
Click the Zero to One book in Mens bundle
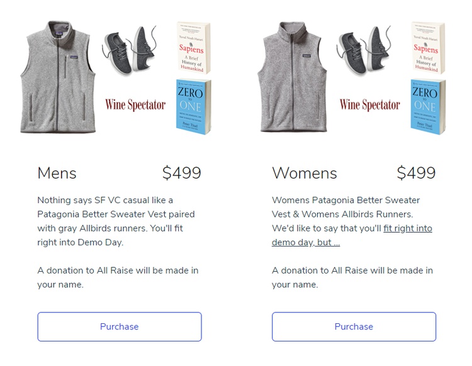click(x=194, y=106)
